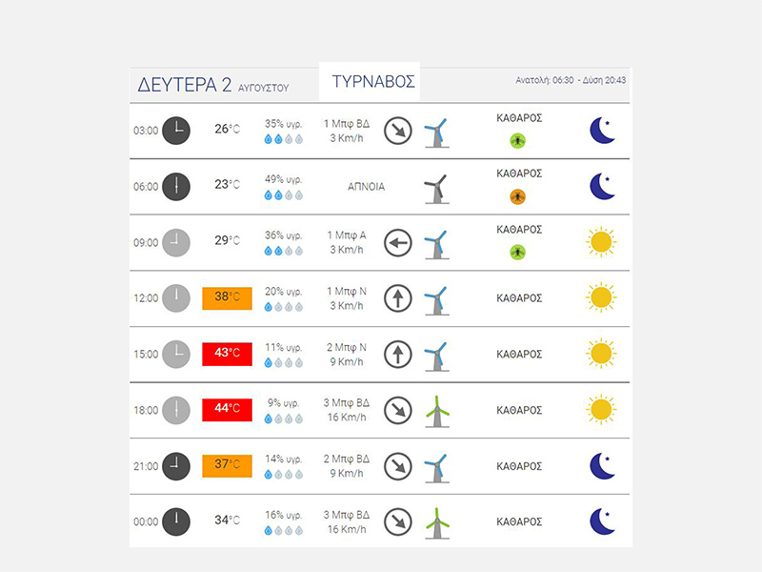
Task: Click the wind direction arrow at 03:00
Action: pyautogui.click(x=397, y=131)
